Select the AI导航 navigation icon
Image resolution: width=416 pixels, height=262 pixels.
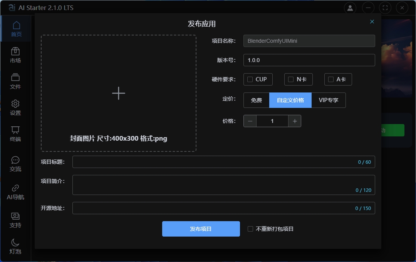tap(15, 191)
